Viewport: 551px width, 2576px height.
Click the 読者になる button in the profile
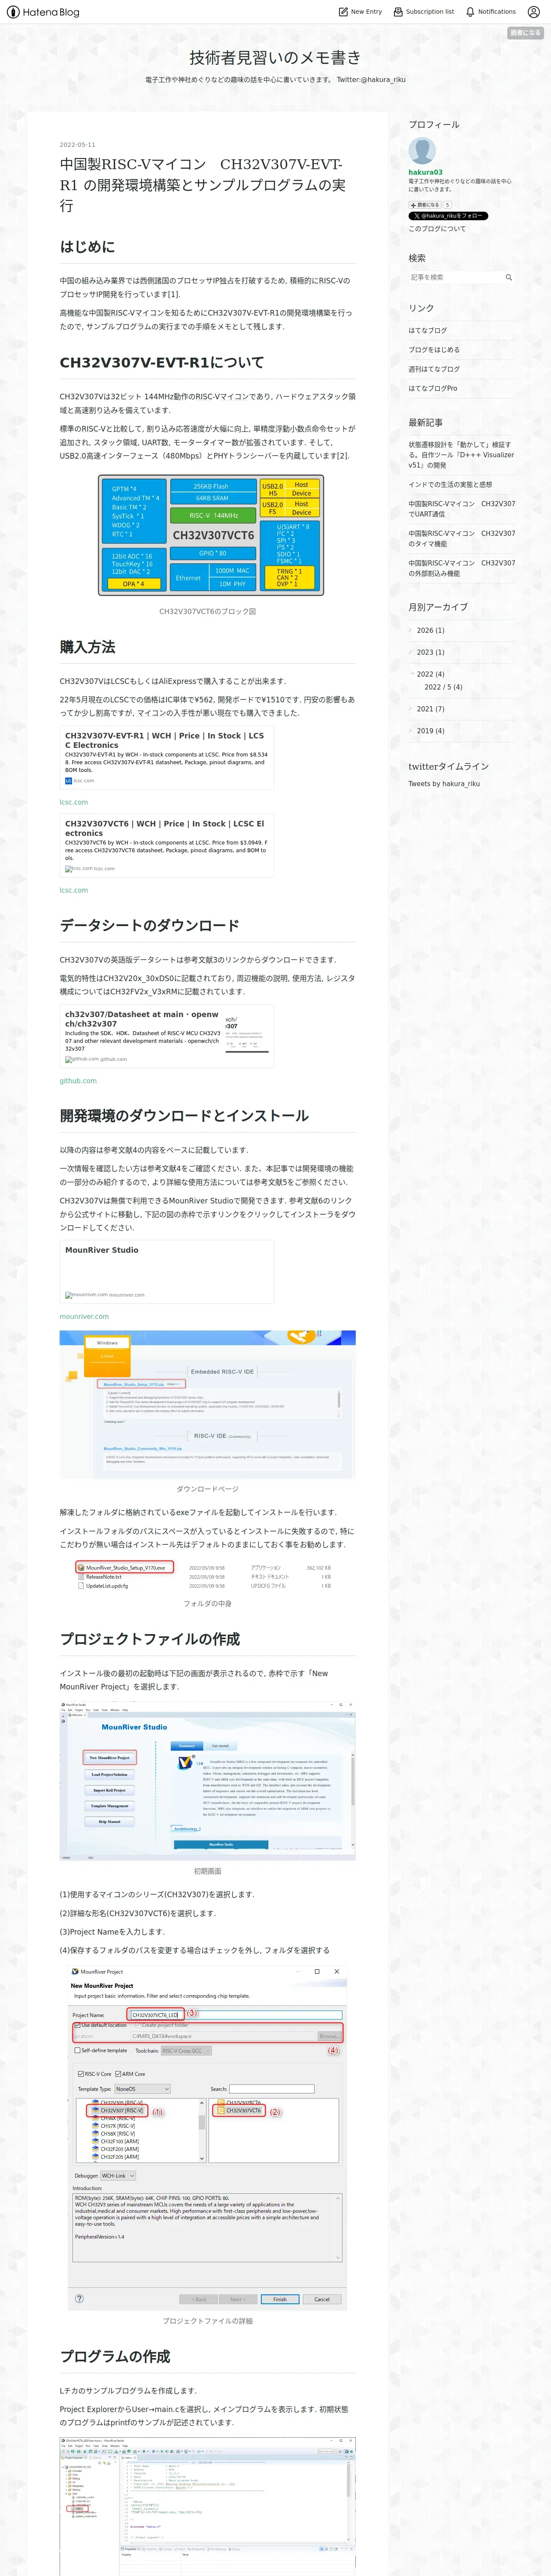pyautogui.click(x=424, y=205)
